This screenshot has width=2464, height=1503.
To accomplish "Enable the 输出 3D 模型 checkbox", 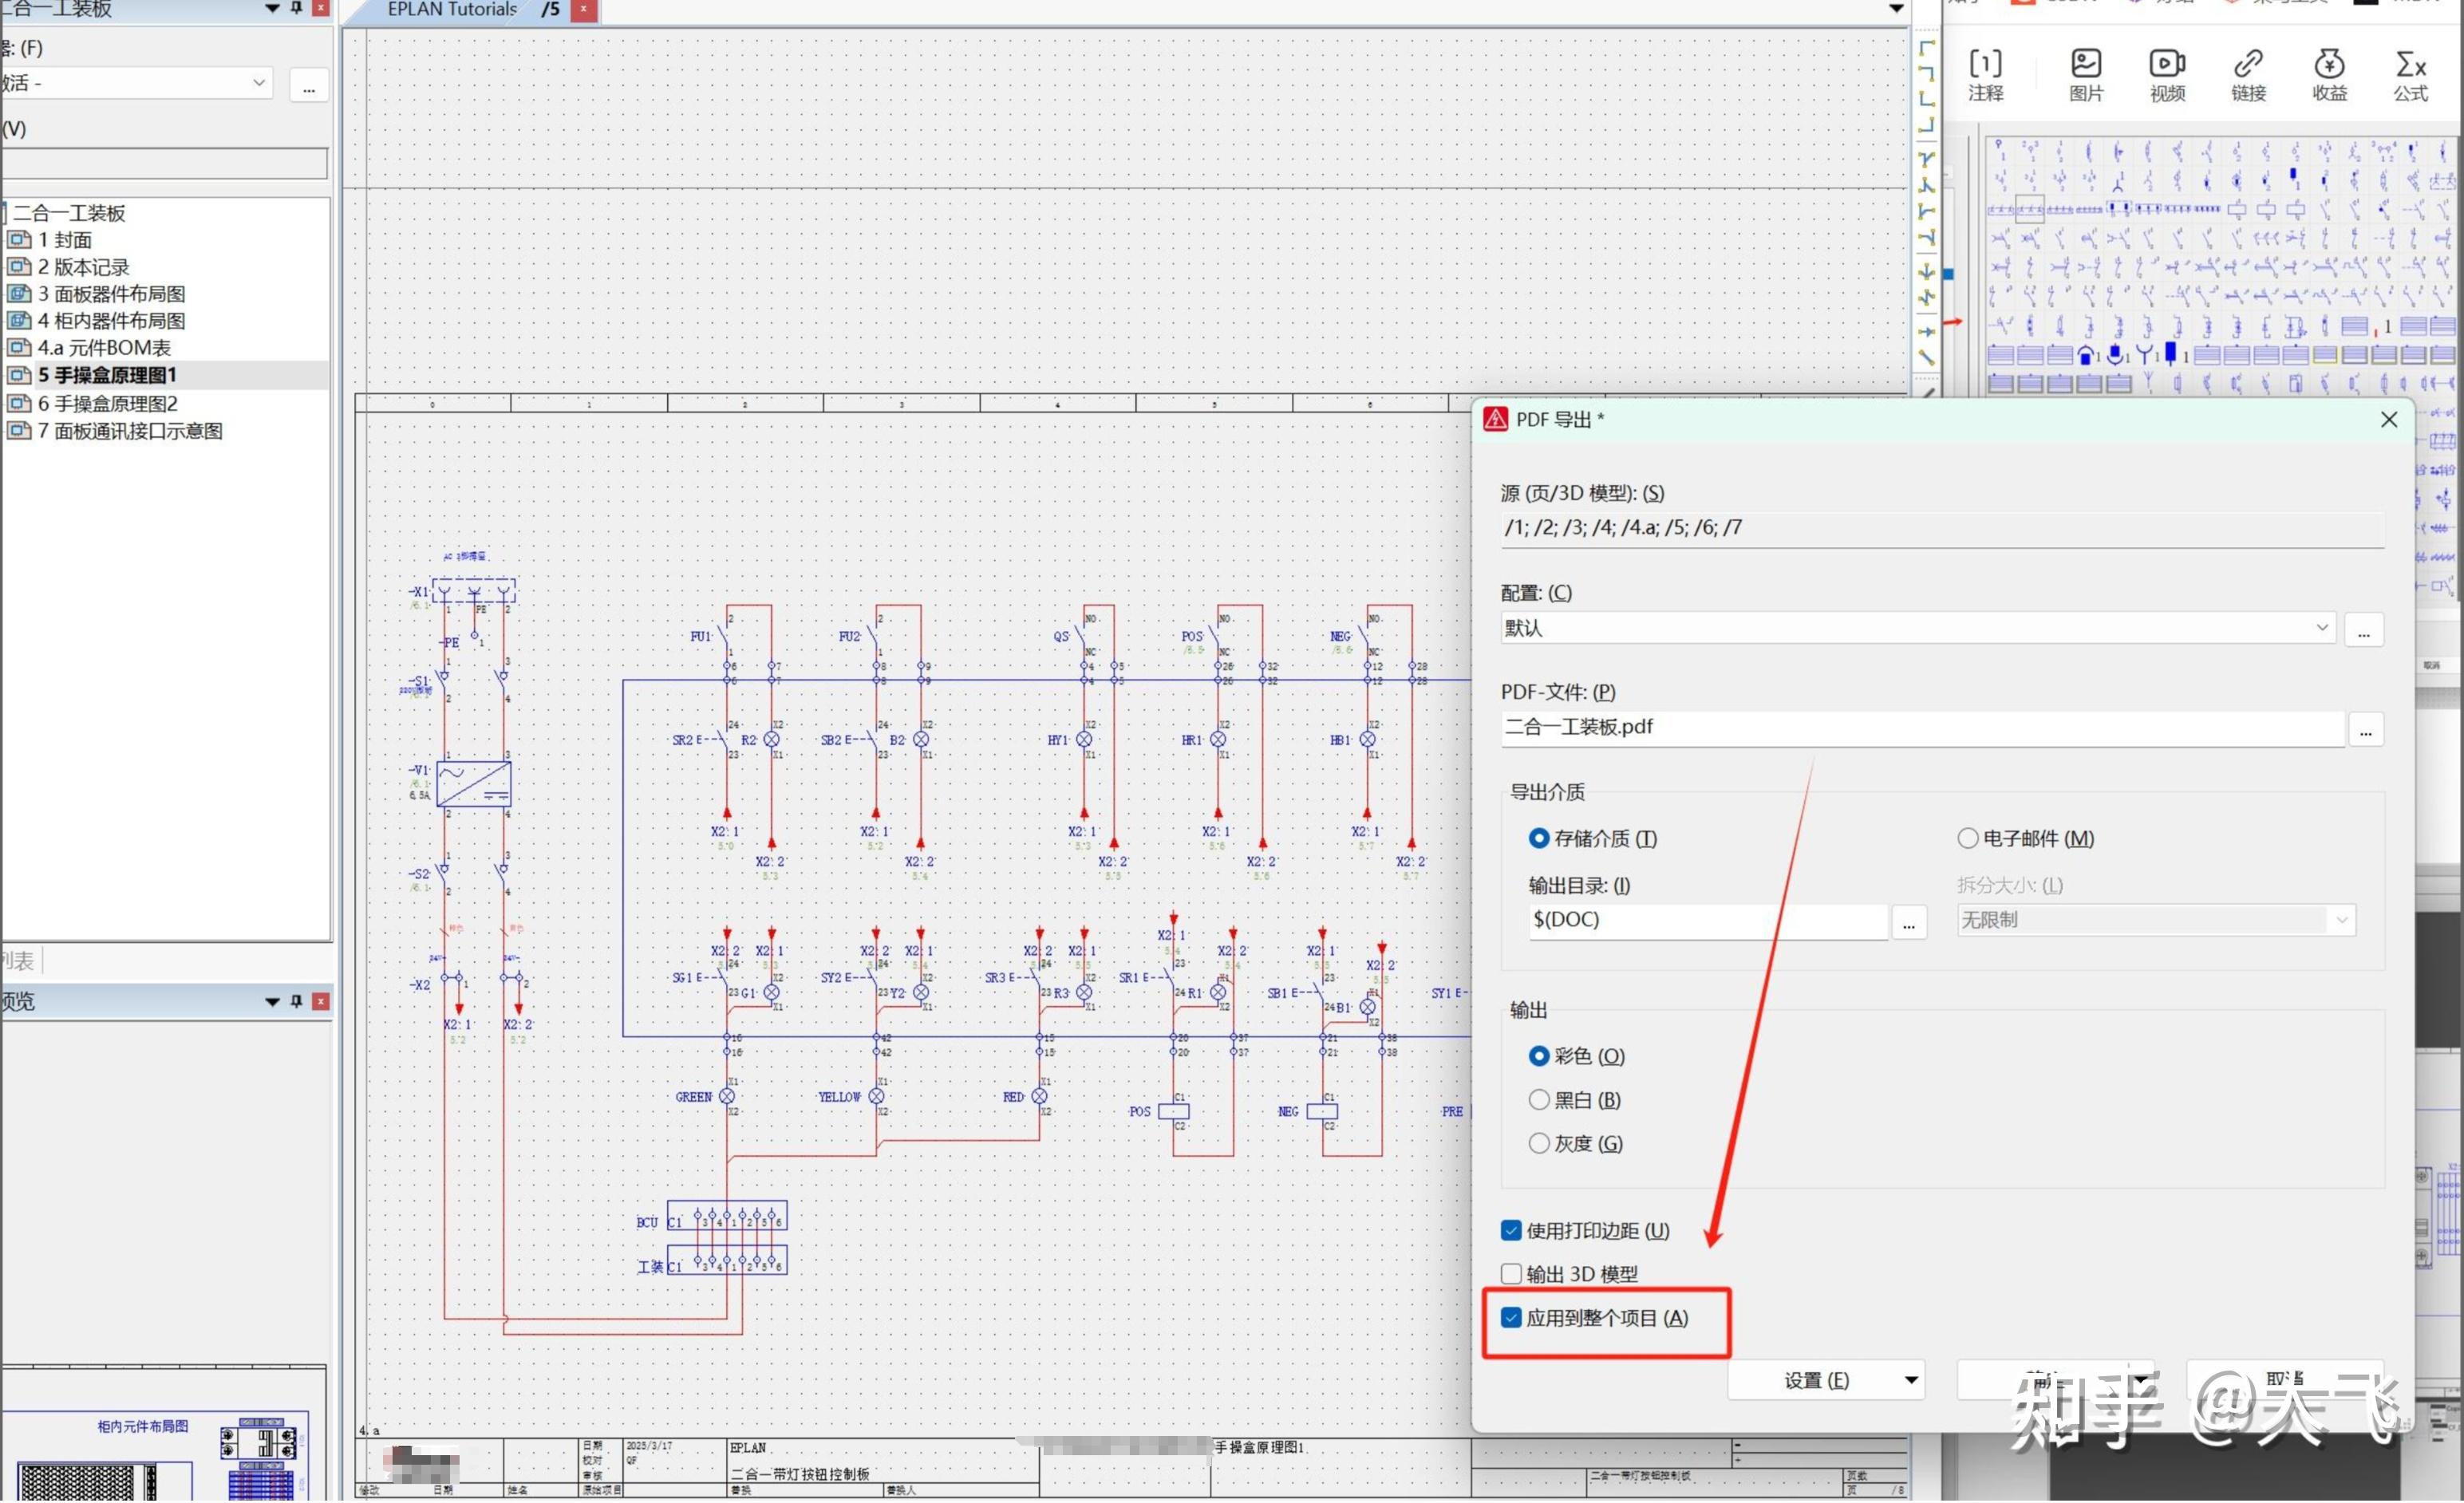I will pos(1511,1274).
